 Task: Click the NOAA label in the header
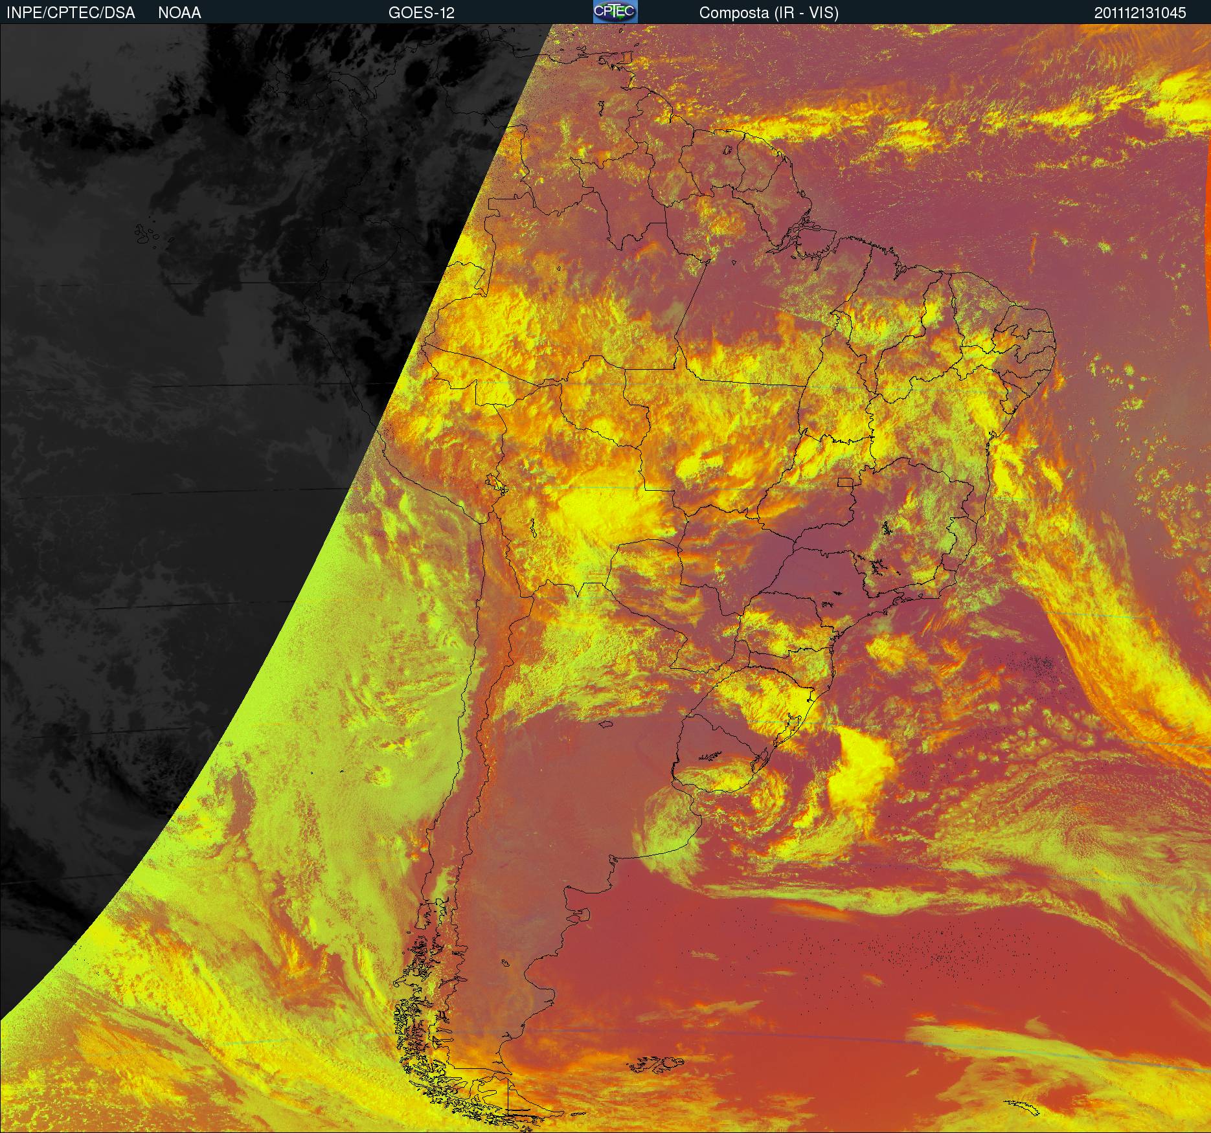(179, 13)
